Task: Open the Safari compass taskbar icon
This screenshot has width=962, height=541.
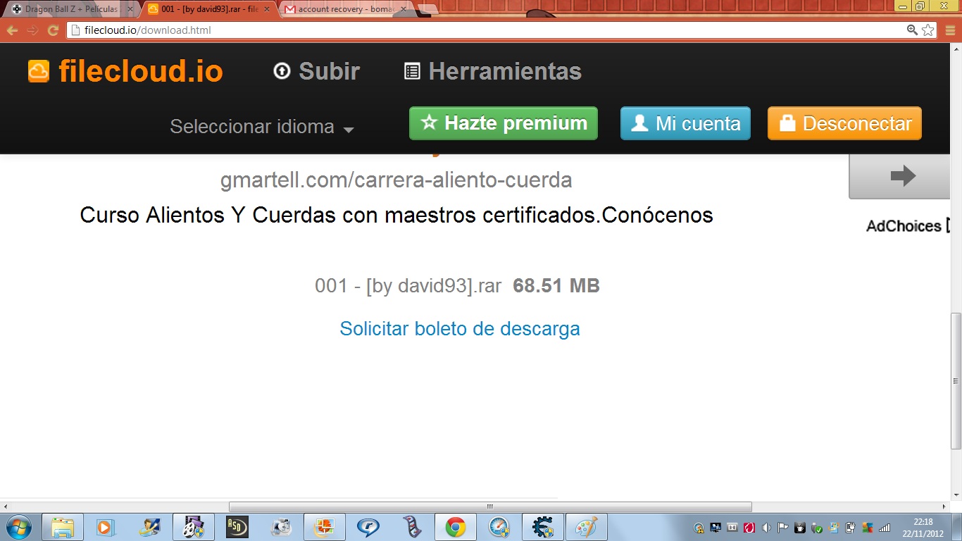Action: 499,527
